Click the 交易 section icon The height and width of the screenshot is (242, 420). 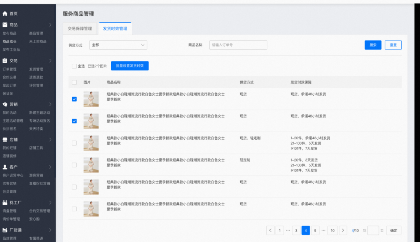tap(5, 61)
